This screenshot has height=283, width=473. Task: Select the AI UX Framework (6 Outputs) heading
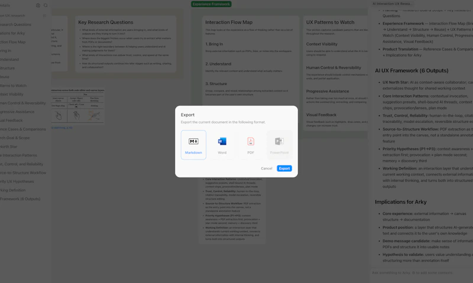pos(412,70)
